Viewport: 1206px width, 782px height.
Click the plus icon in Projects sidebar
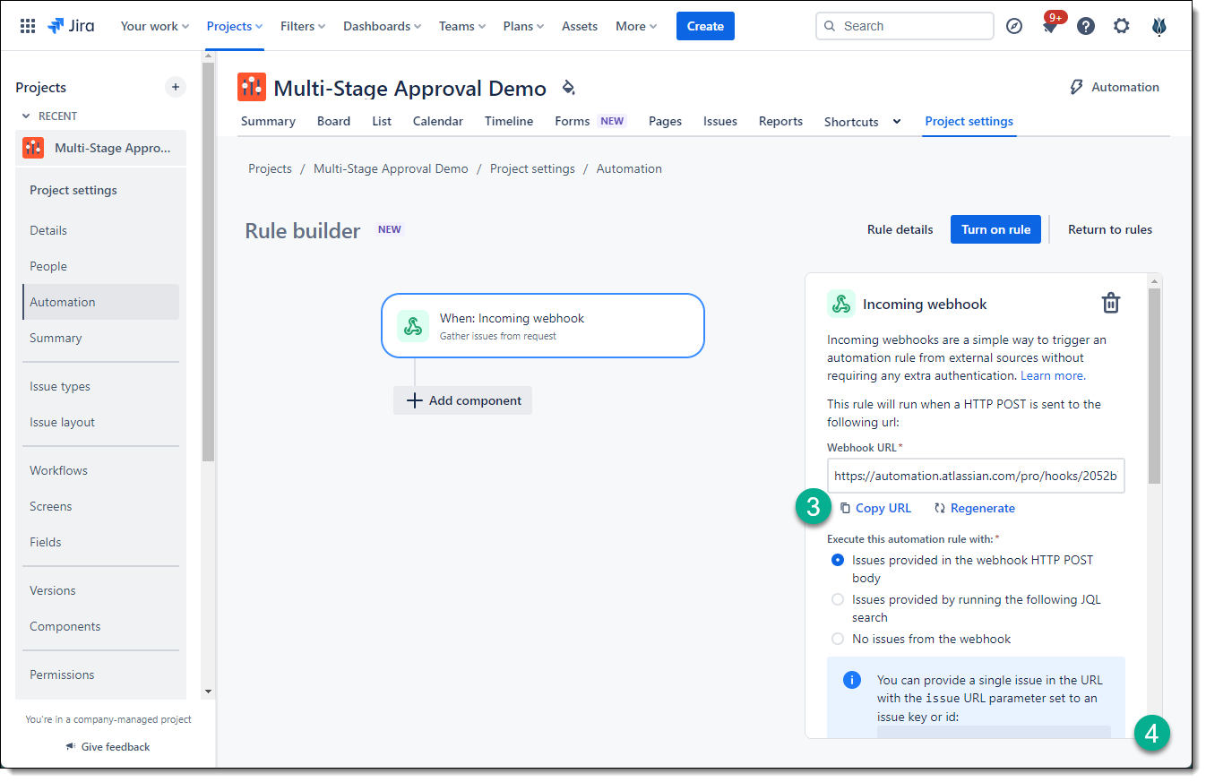pyautogui.click(x=176, y=87)
